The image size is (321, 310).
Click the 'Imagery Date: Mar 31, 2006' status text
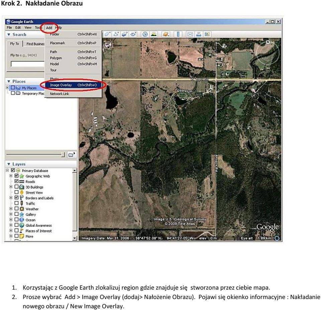(105, 238)
